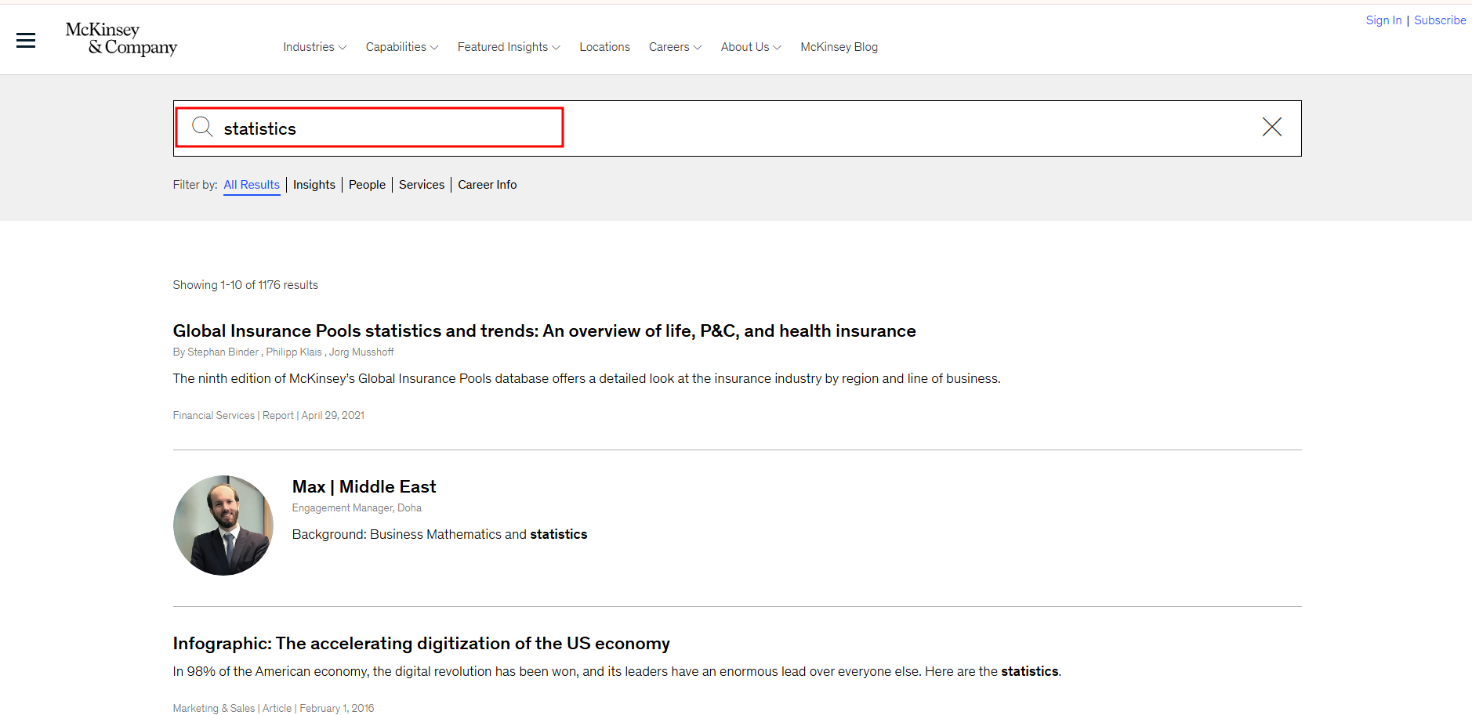Click the Sign In link

1383,20
